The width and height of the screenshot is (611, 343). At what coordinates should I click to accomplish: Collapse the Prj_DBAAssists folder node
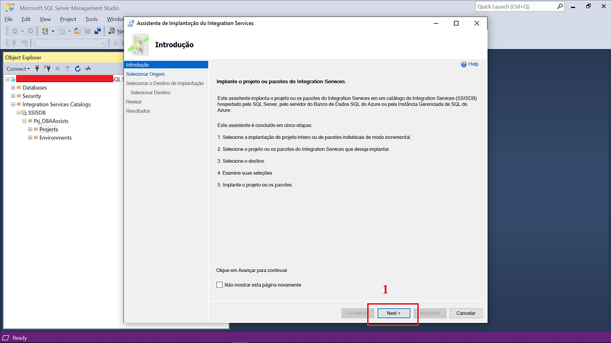pyautogui.click(x=24, y=121)
